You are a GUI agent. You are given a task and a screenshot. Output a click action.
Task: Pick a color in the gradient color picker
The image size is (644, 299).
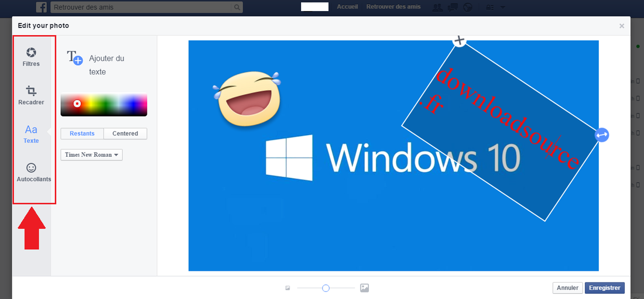coord(104,105)
